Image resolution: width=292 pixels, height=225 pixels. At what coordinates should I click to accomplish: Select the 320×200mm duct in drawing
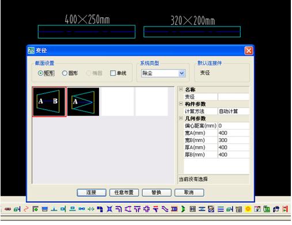tap(192, 32)
